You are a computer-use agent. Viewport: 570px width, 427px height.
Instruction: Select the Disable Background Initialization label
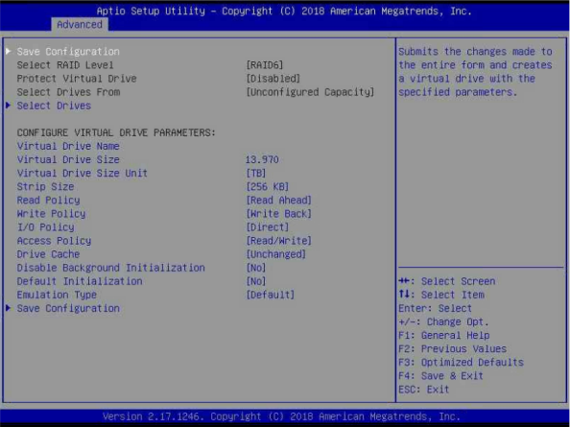point(111,268)
